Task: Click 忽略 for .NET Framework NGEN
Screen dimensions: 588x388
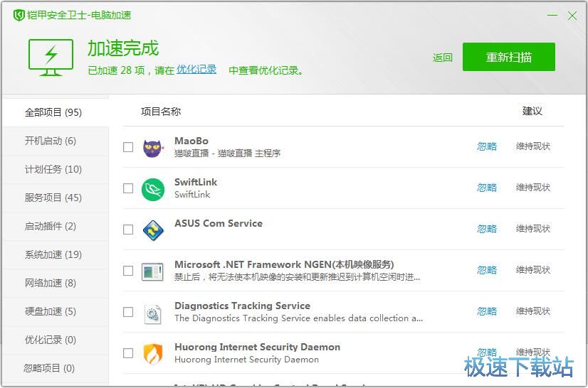Action: (x=487, y=270)
